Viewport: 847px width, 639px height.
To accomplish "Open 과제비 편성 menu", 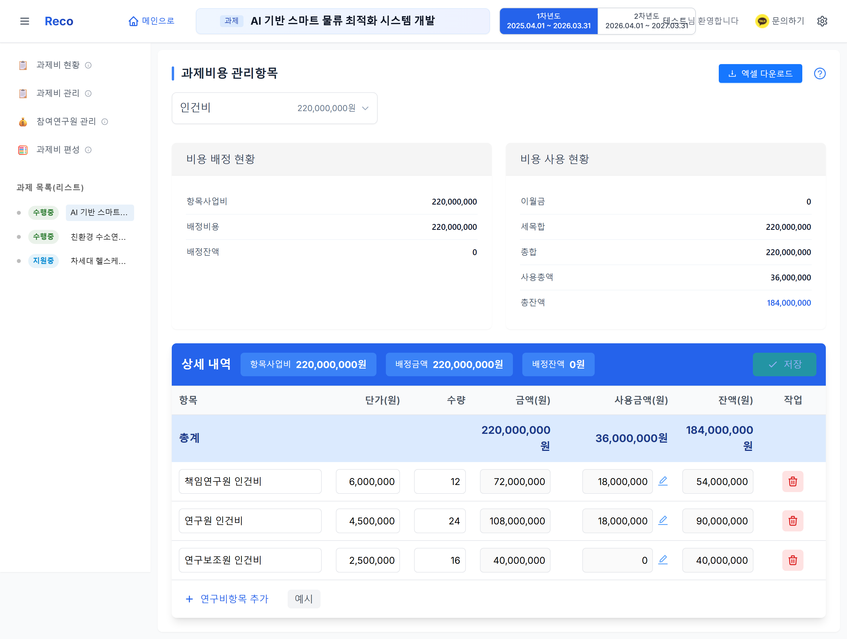I will [x=58, y=150].
